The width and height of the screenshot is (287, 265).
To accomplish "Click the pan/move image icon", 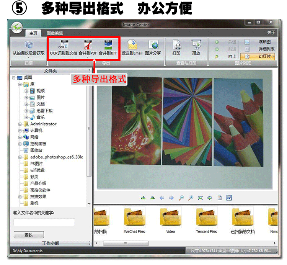I will (x=210, y=198).
